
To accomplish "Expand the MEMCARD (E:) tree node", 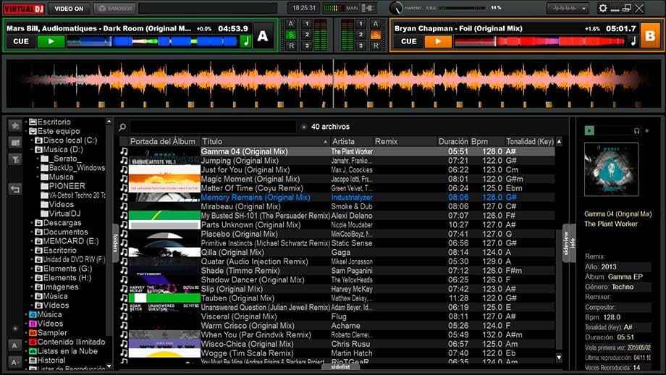I will pyautogui.click(x=32, y=241).
